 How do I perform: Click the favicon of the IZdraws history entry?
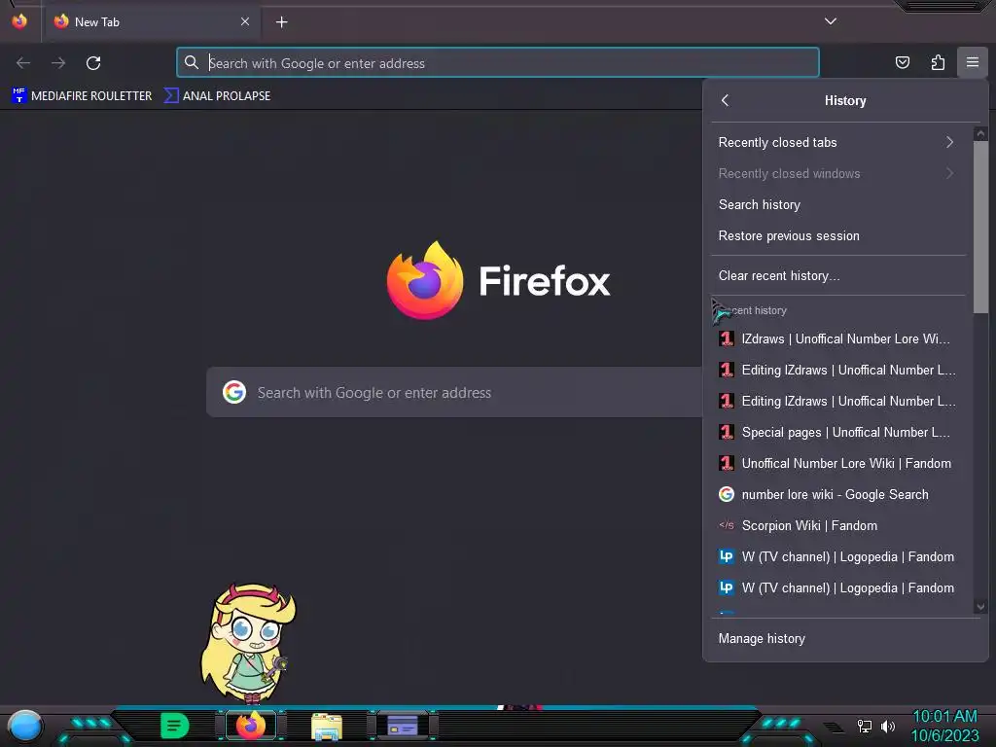coord(726,338)
